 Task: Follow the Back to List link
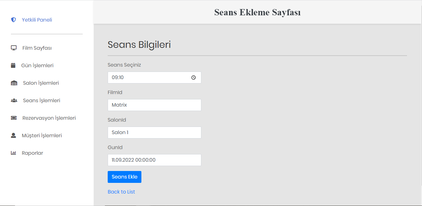coord(121,191)
